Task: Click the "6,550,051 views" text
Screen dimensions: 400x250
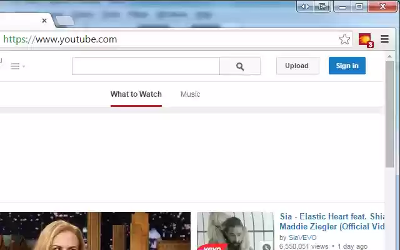Action: point(304,246)
